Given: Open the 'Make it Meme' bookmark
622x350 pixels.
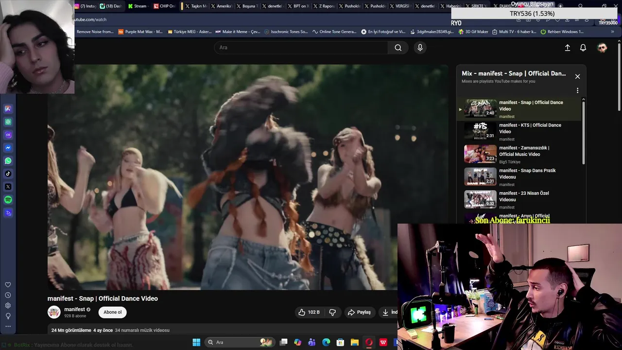Looking at the screenshot, I should pos(238,32).
